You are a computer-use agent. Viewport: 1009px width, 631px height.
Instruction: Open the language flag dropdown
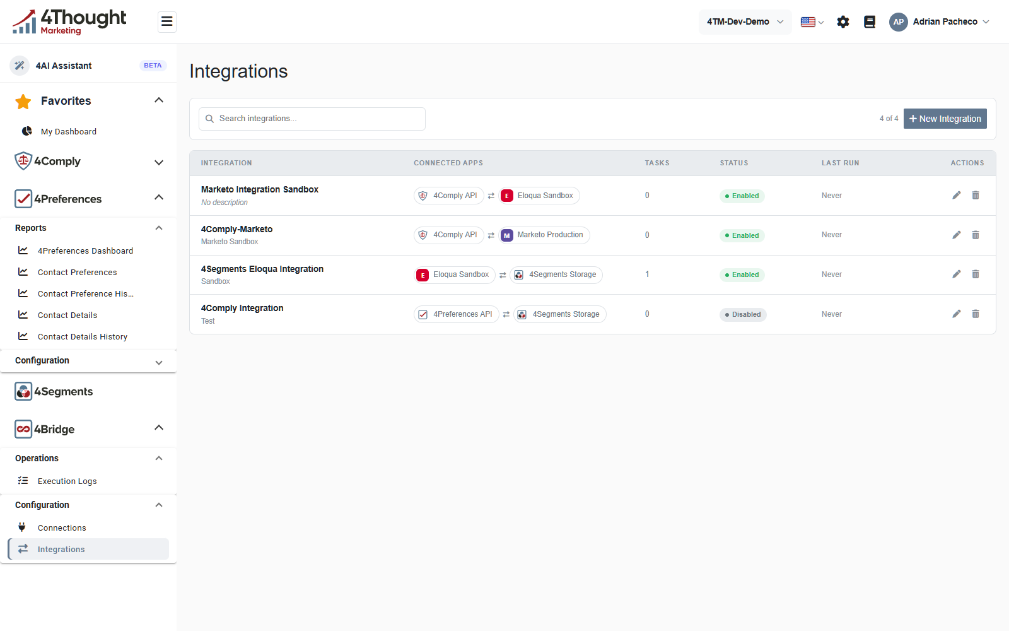pyautogui.click(x=812, y=22)
